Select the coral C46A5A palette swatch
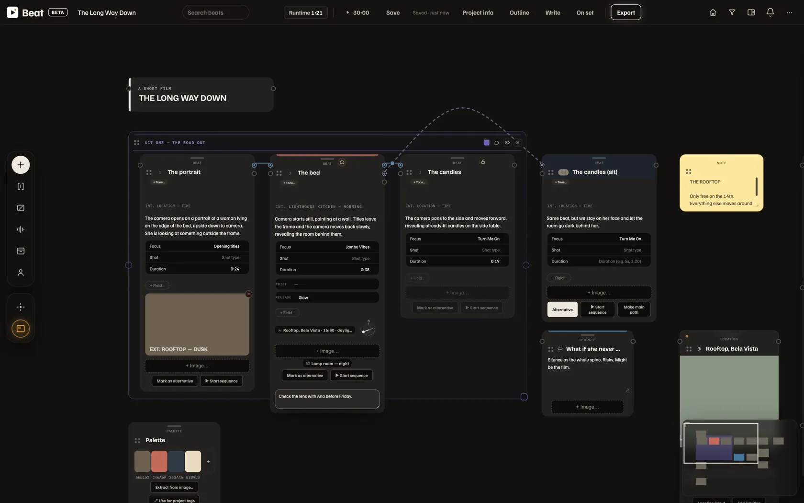 (159, 461)
